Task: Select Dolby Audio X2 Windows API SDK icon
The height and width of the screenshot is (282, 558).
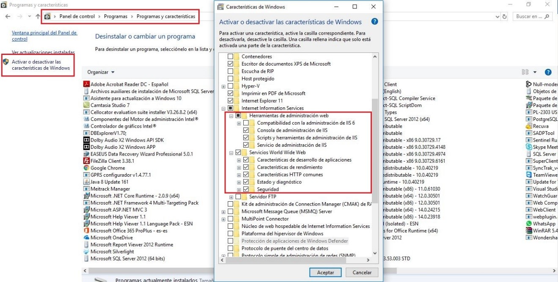Action: click(x=87, y=140)
